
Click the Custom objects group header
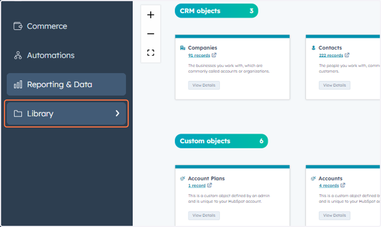pyautogui.click(x=221, y=141)
